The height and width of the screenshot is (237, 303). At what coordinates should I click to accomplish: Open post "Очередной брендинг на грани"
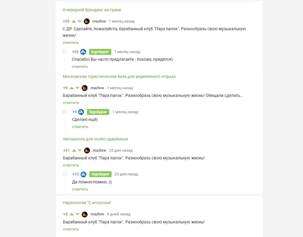(x=92, y=10)
